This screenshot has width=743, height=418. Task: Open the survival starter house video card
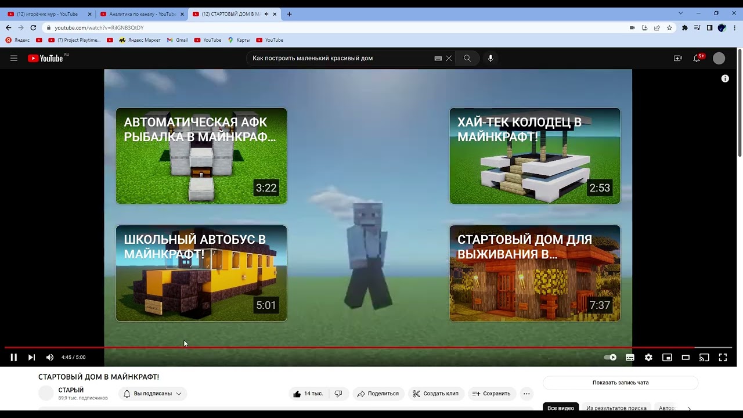pyautogui.click(x=535, y=273)
